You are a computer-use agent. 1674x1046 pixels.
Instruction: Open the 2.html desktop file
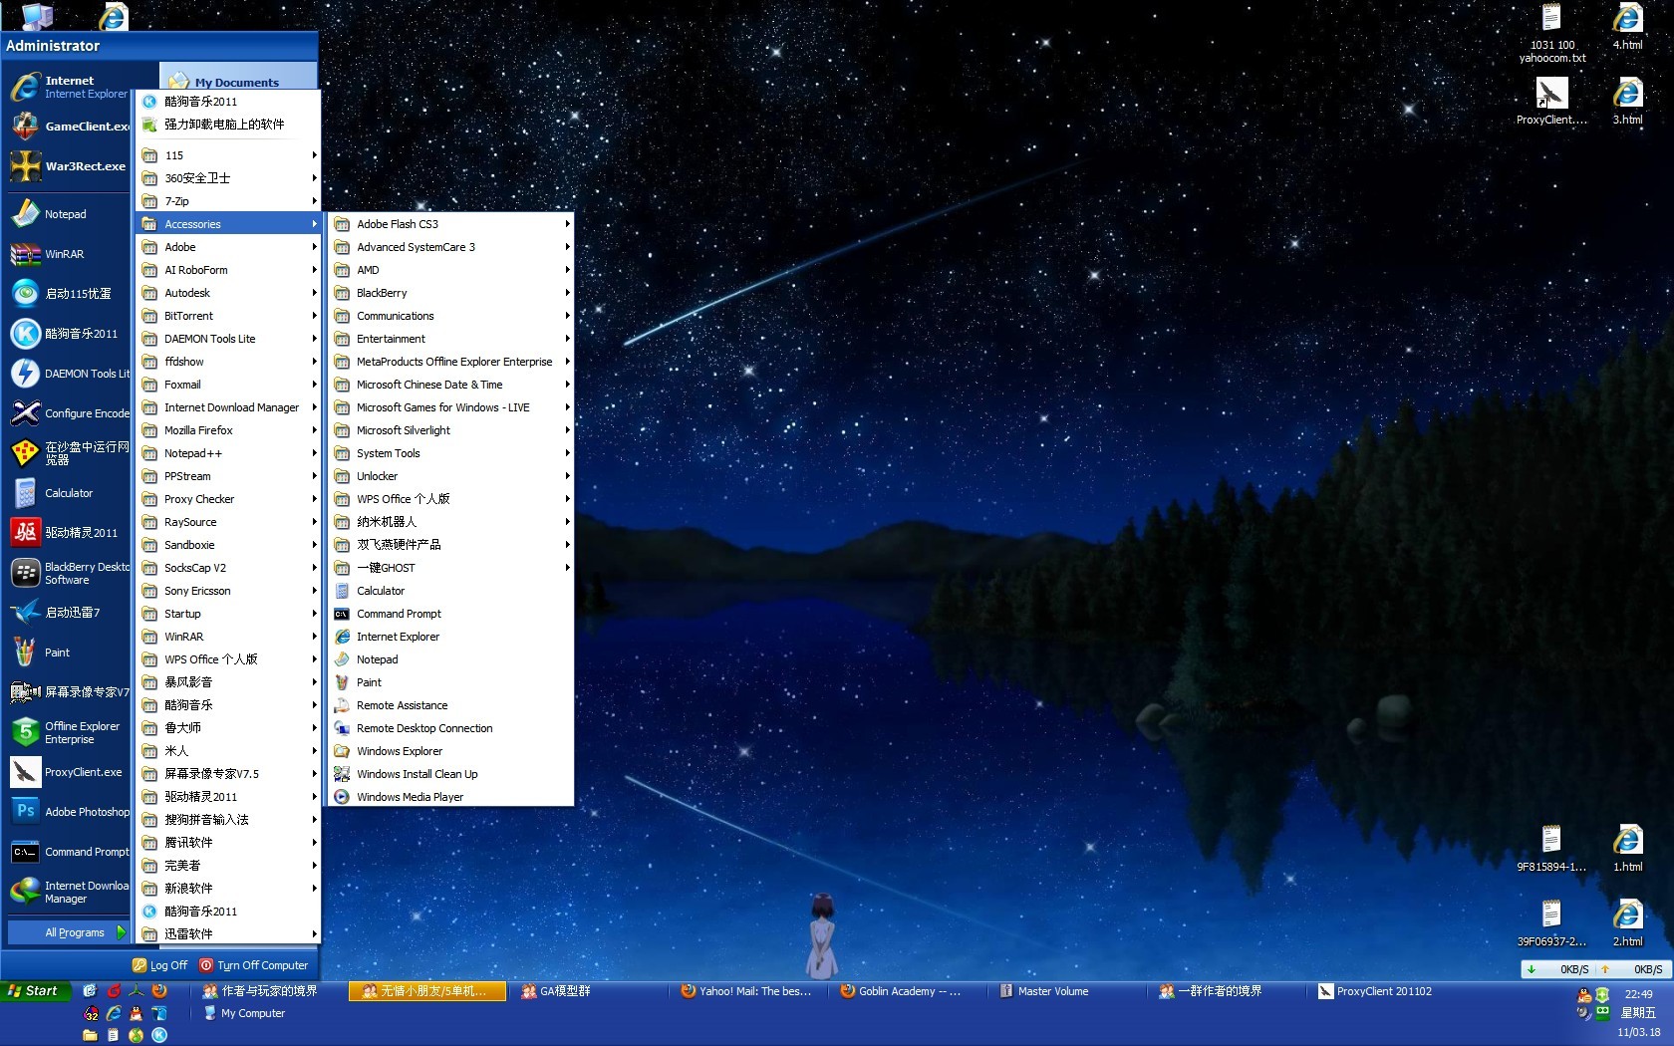(x=1627, y=923)
